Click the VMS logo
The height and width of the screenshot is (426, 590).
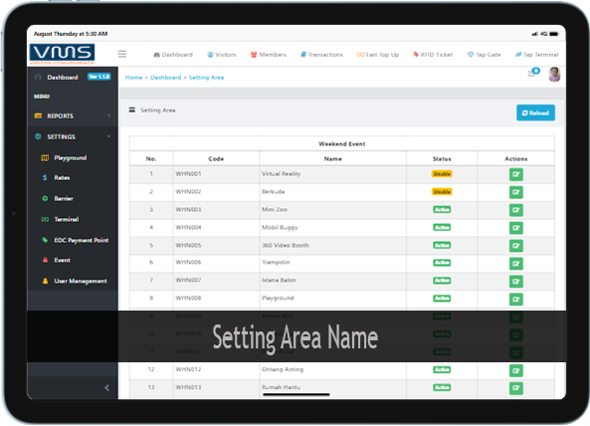62,54
